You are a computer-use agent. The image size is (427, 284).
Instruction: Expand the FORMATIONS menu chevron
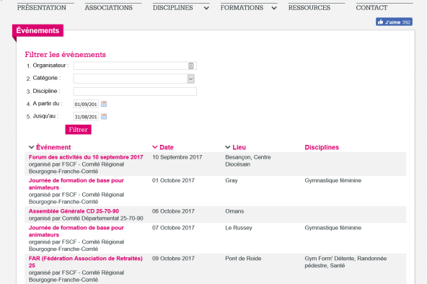point(274,8)
